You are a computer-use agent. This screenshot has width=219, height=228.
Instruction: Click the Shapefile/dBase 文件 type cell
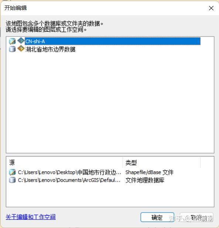[x=150, y=172]
